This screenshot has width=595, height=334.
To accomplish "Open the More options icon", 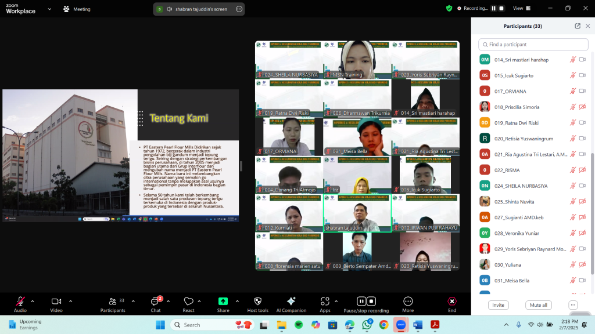I will (x=408, y=302).
